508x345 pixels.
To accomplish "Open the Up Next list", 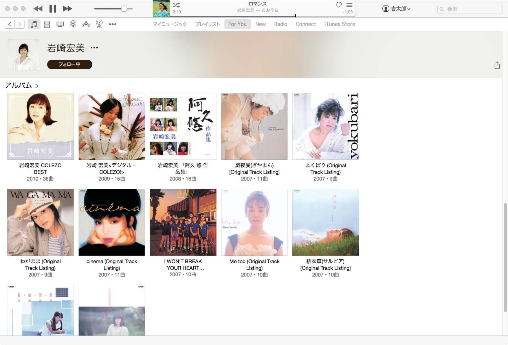I will pyautogui.click(x=349, y=5).
